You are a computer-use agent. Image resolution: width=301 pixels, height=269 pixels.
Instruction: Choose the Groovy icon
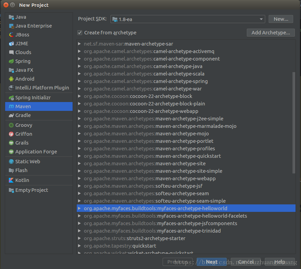(x=11, y=125)
